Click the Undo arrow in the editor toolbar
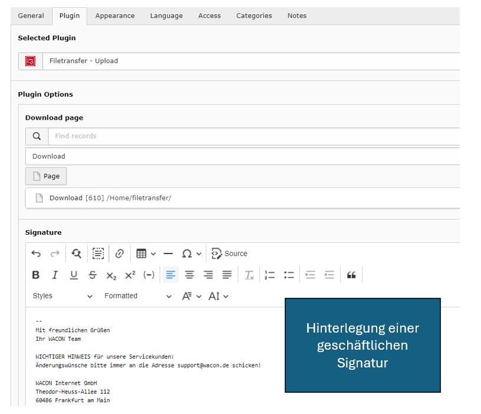The image size is (481, 414). click(36, 254)
